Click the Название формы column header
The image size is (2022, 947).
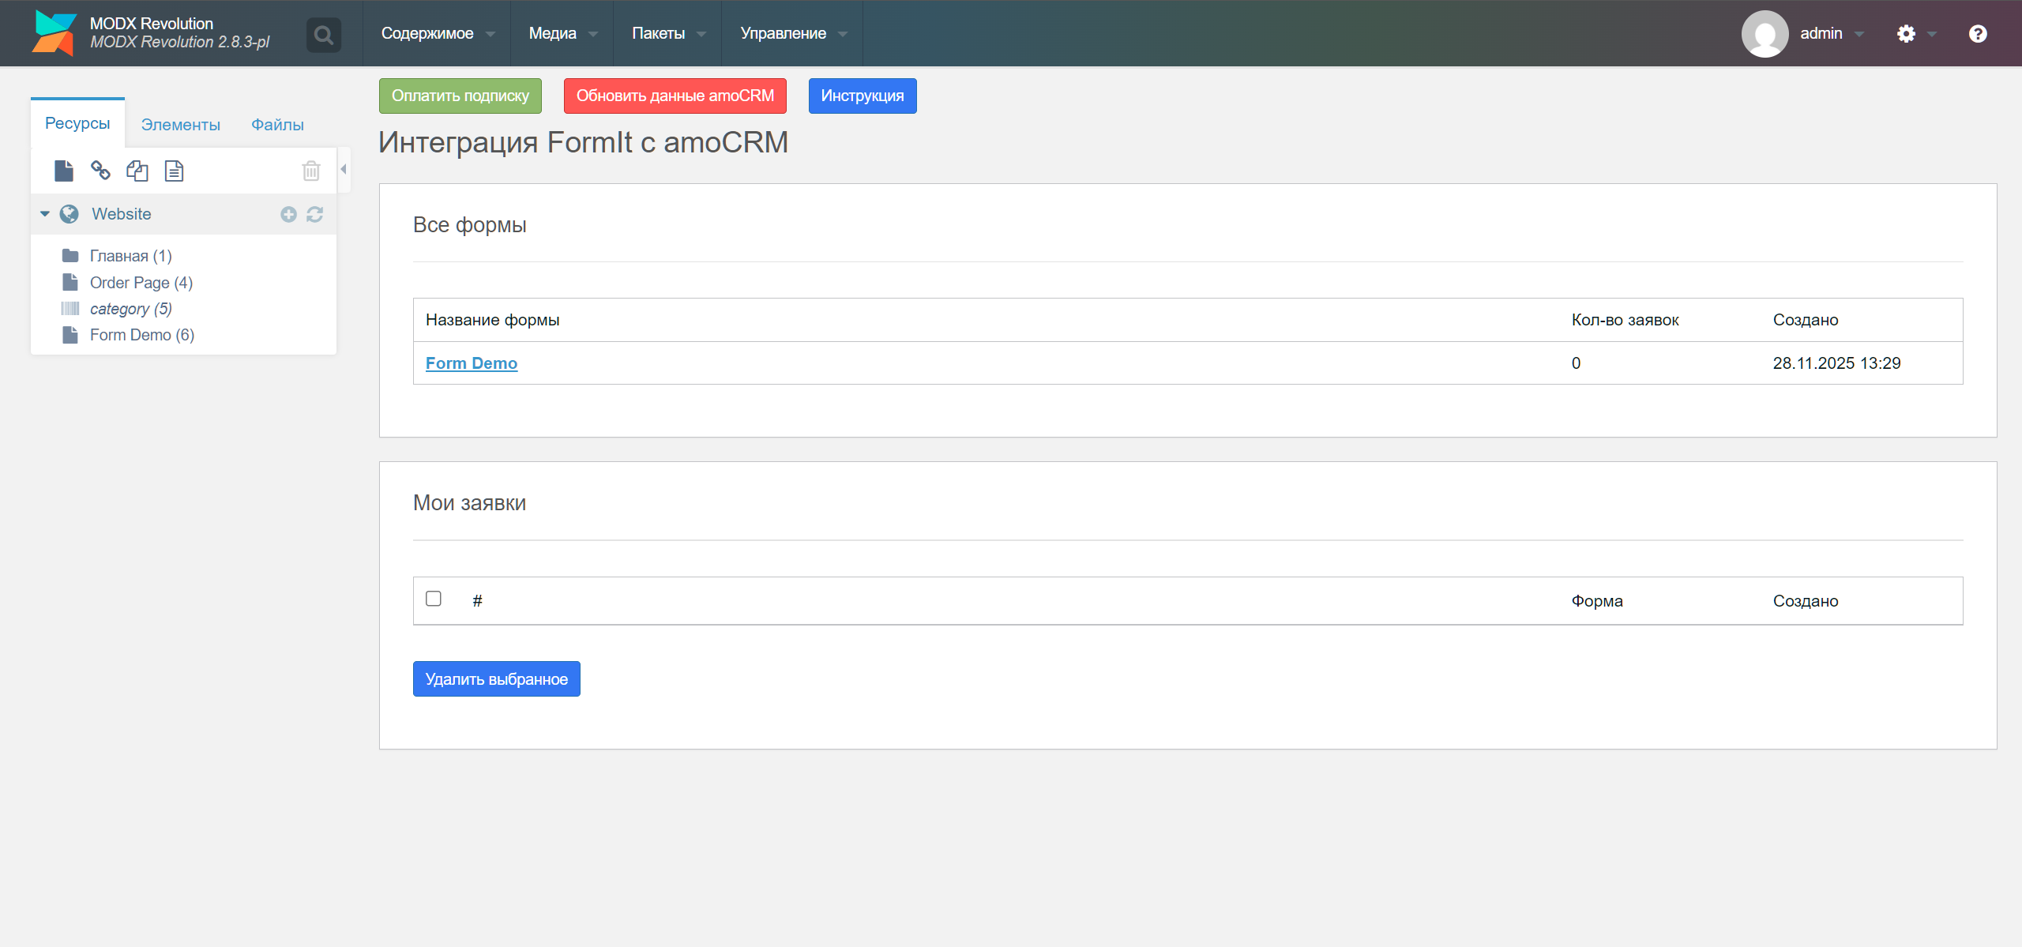(493, 320)
